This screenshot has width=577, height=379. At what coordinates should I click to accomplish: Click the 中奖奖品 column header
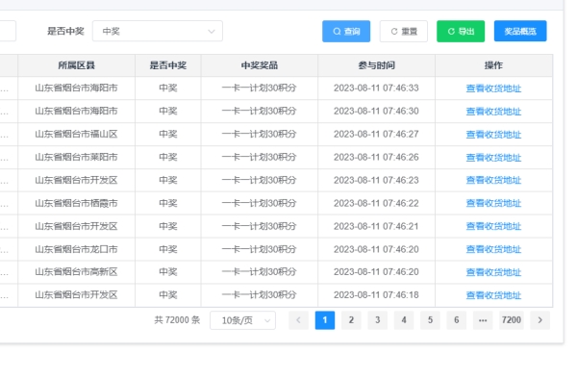[x=260, y=65]
